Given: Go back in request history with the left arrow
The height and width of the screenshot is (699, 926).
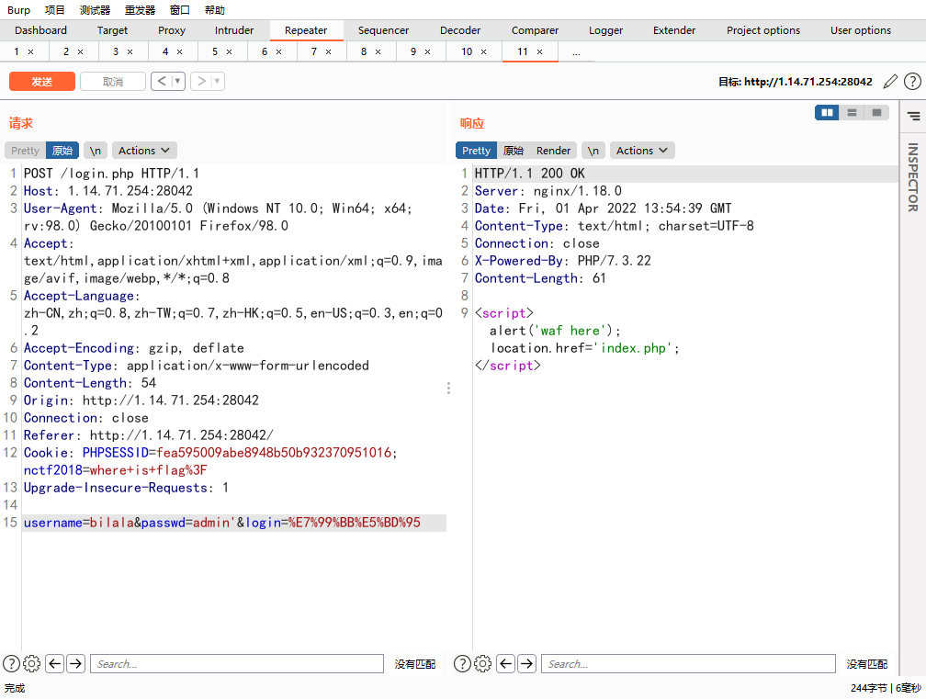Looking at the screenshot, I should click(x=162, y=81).
